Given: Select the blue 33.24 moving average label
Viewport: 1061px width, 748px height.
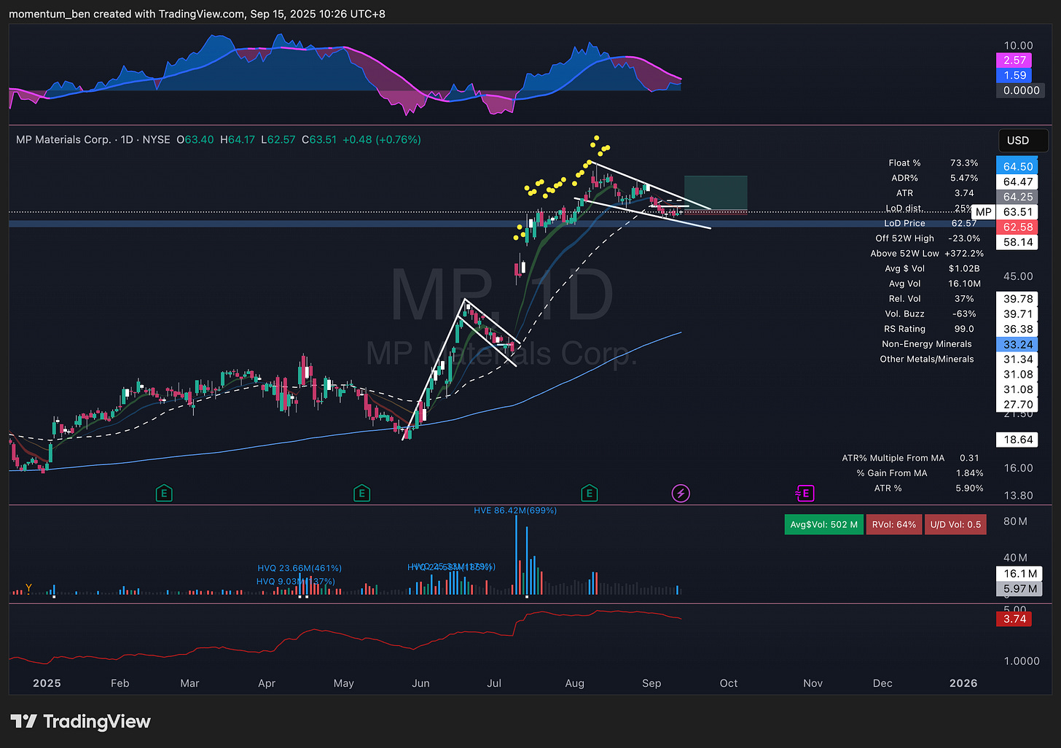Looking at the screenshot, I should click(1017, 344).
